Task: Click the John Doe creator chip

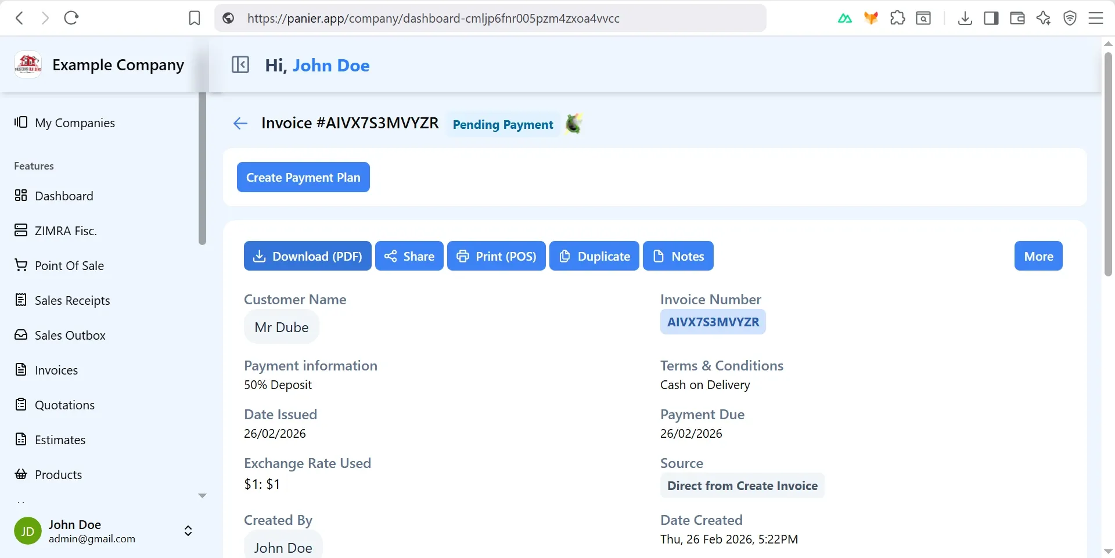Action: pos(283,545)
